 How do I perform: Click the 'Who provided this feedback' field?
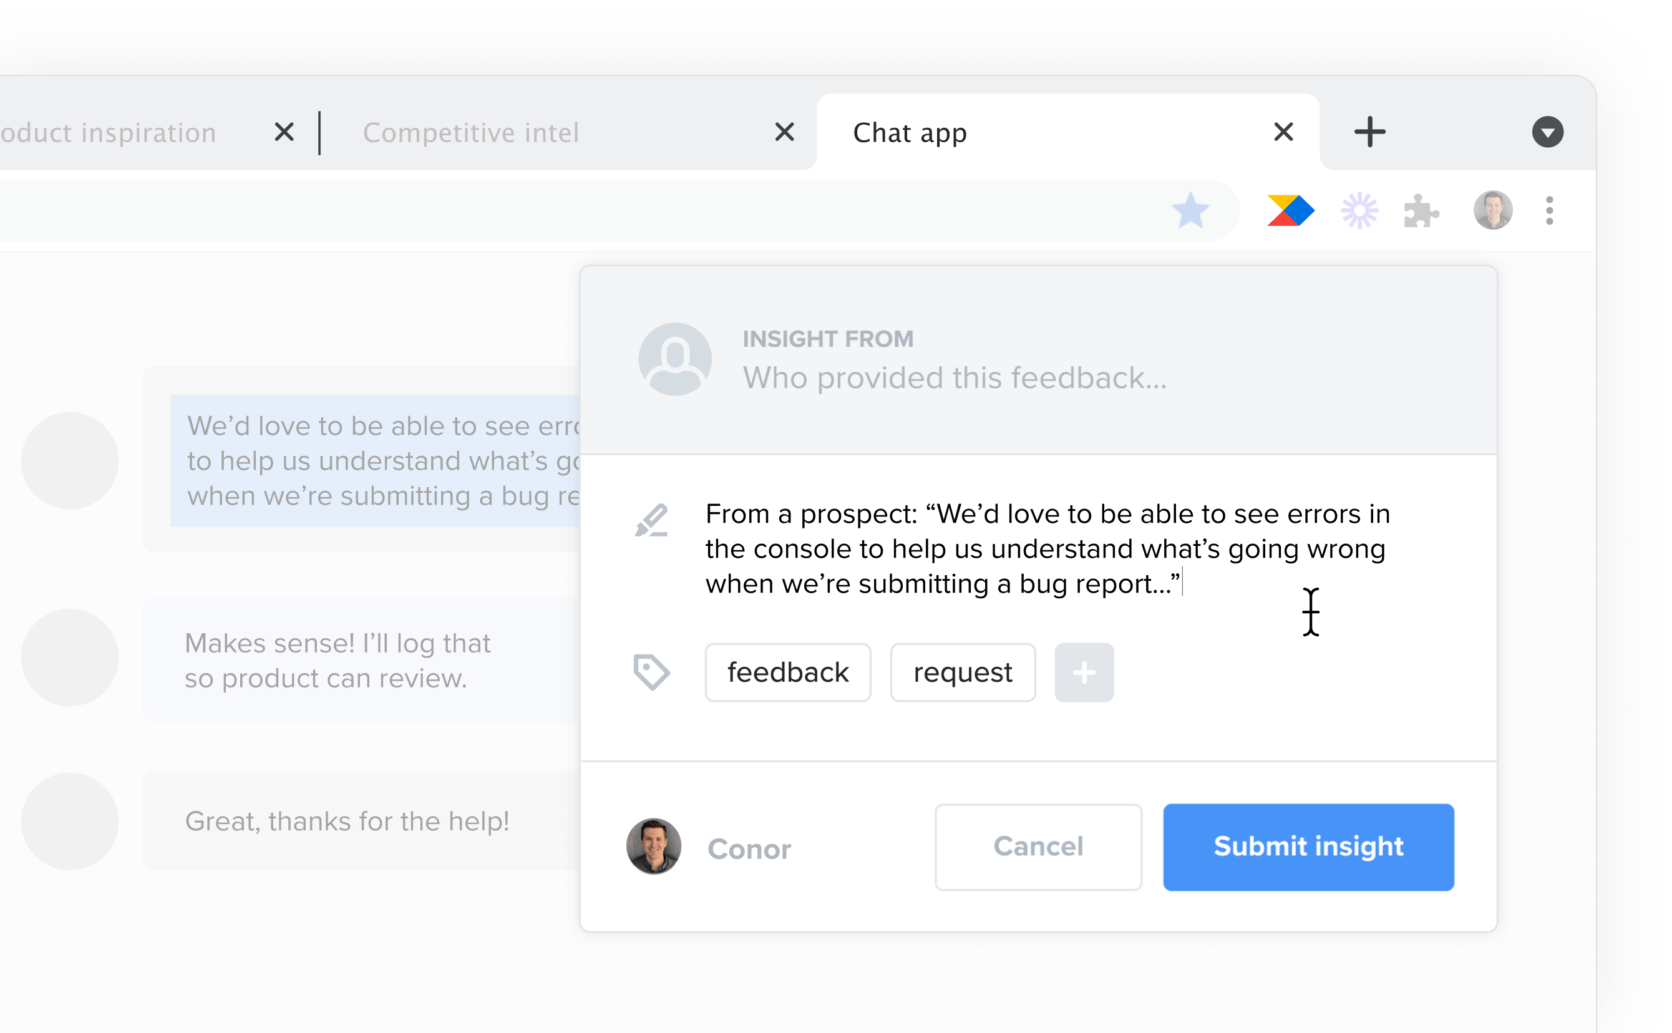coord(955,378)
